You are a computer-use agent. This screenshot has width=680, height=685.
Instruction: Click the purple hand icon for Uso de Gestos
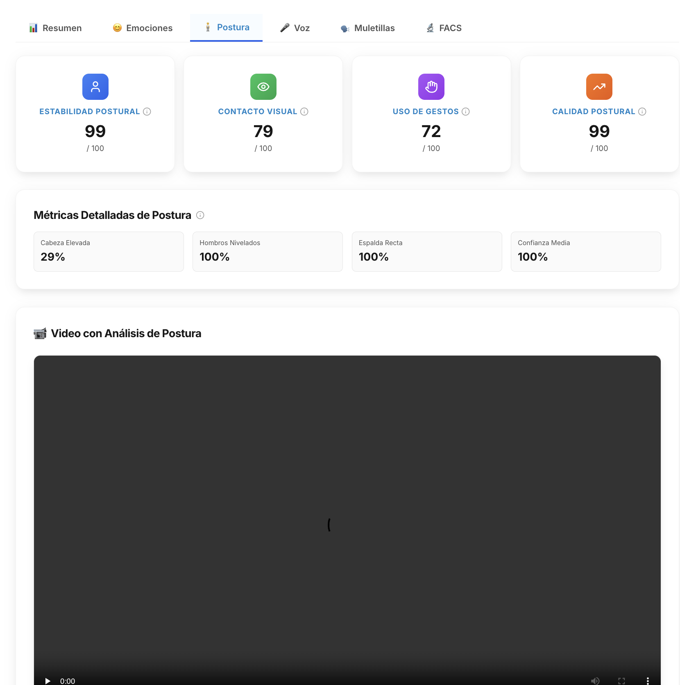431,87
